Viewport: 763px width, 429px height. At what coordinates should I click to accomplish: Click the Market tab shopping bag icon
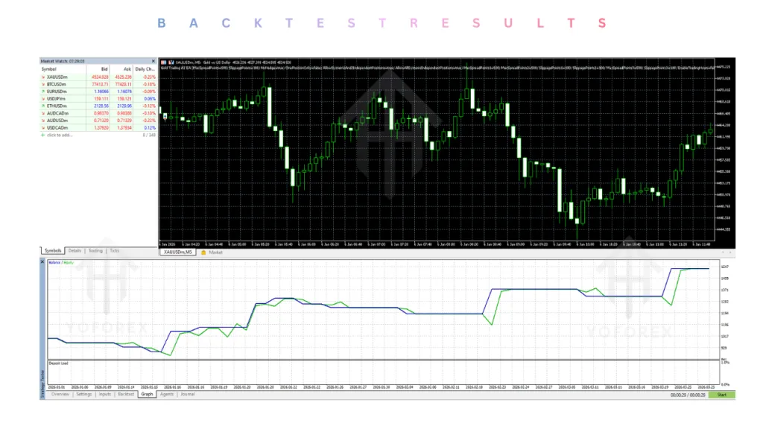tap(203, 252)
